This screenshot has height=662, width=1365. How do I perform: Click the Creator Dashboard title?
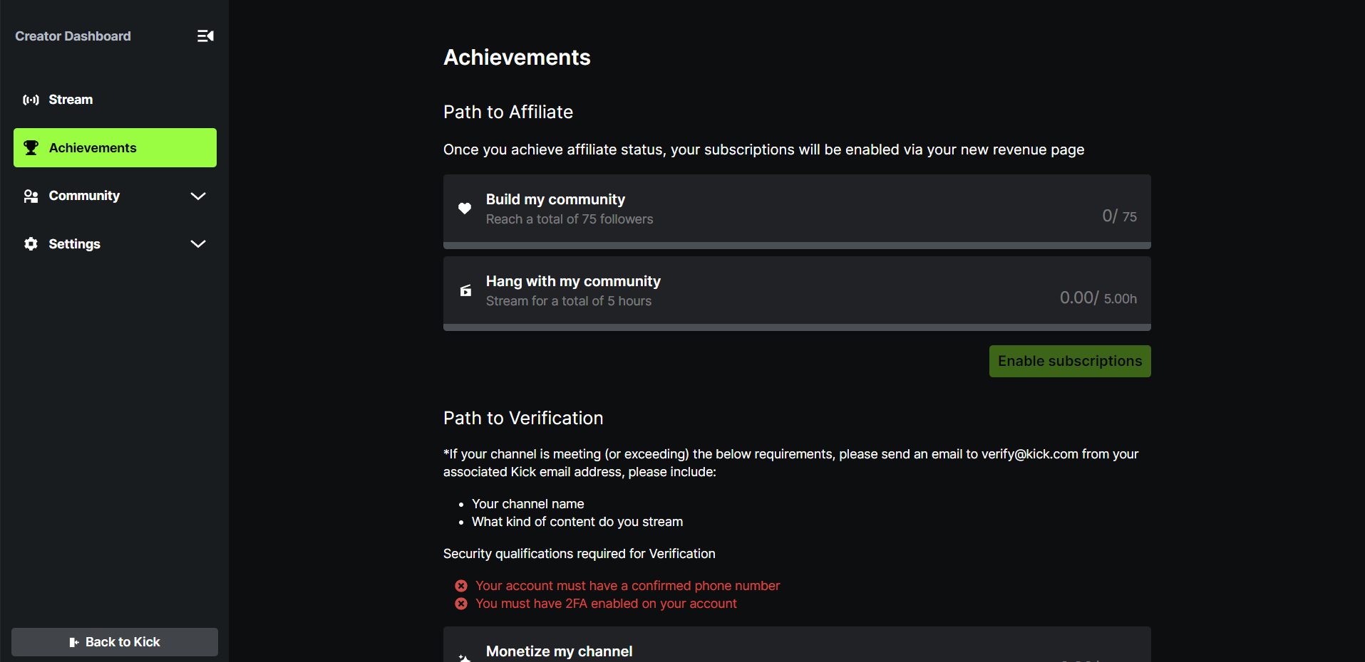[73, 36]
